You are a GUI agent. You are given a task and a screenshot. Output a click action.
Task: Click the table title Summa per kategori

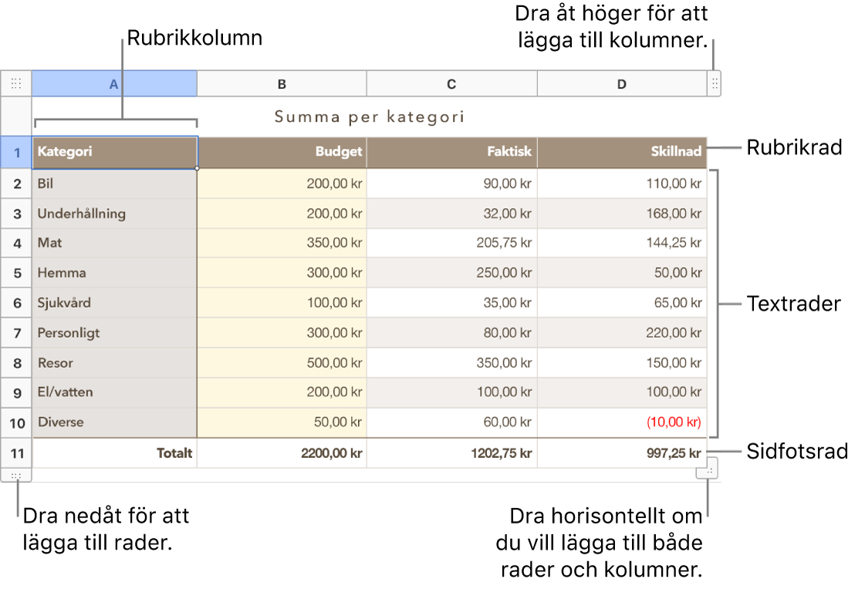370,116
